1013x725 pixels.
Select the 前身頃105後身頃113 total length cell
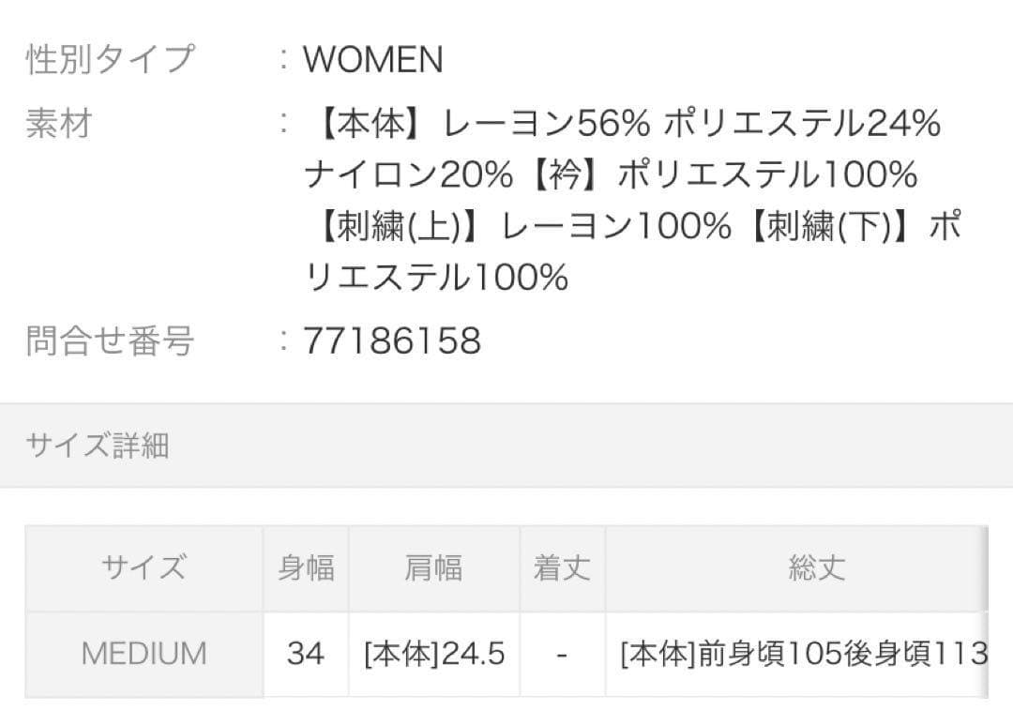[x=804, y=654]
